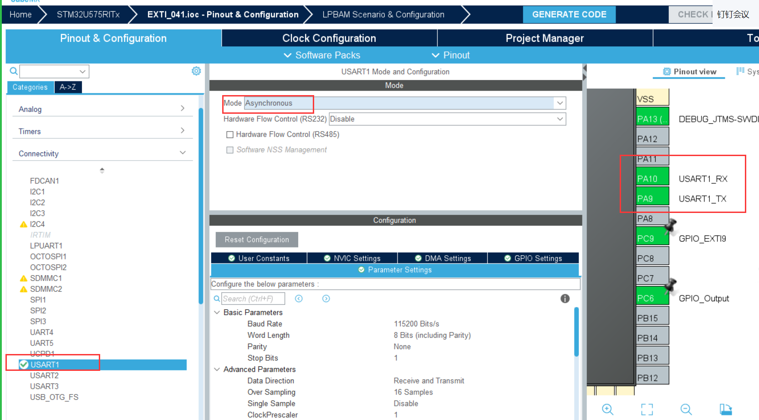Open Hardware Flow Control (RS232) dropdown
759x420 pixels.
[560, 119]
